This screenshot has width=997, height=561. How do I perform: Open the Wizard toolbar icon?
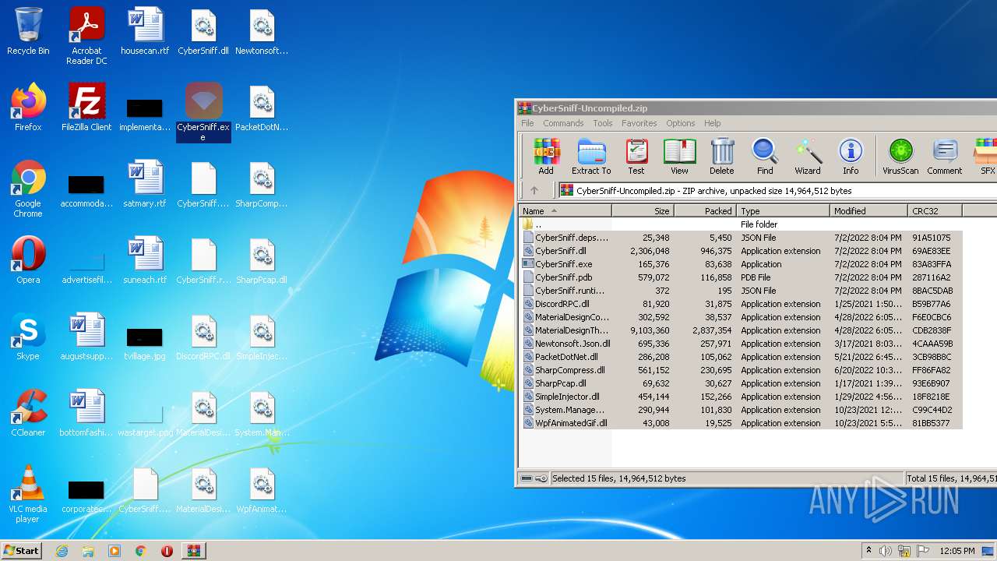point(808,157)
